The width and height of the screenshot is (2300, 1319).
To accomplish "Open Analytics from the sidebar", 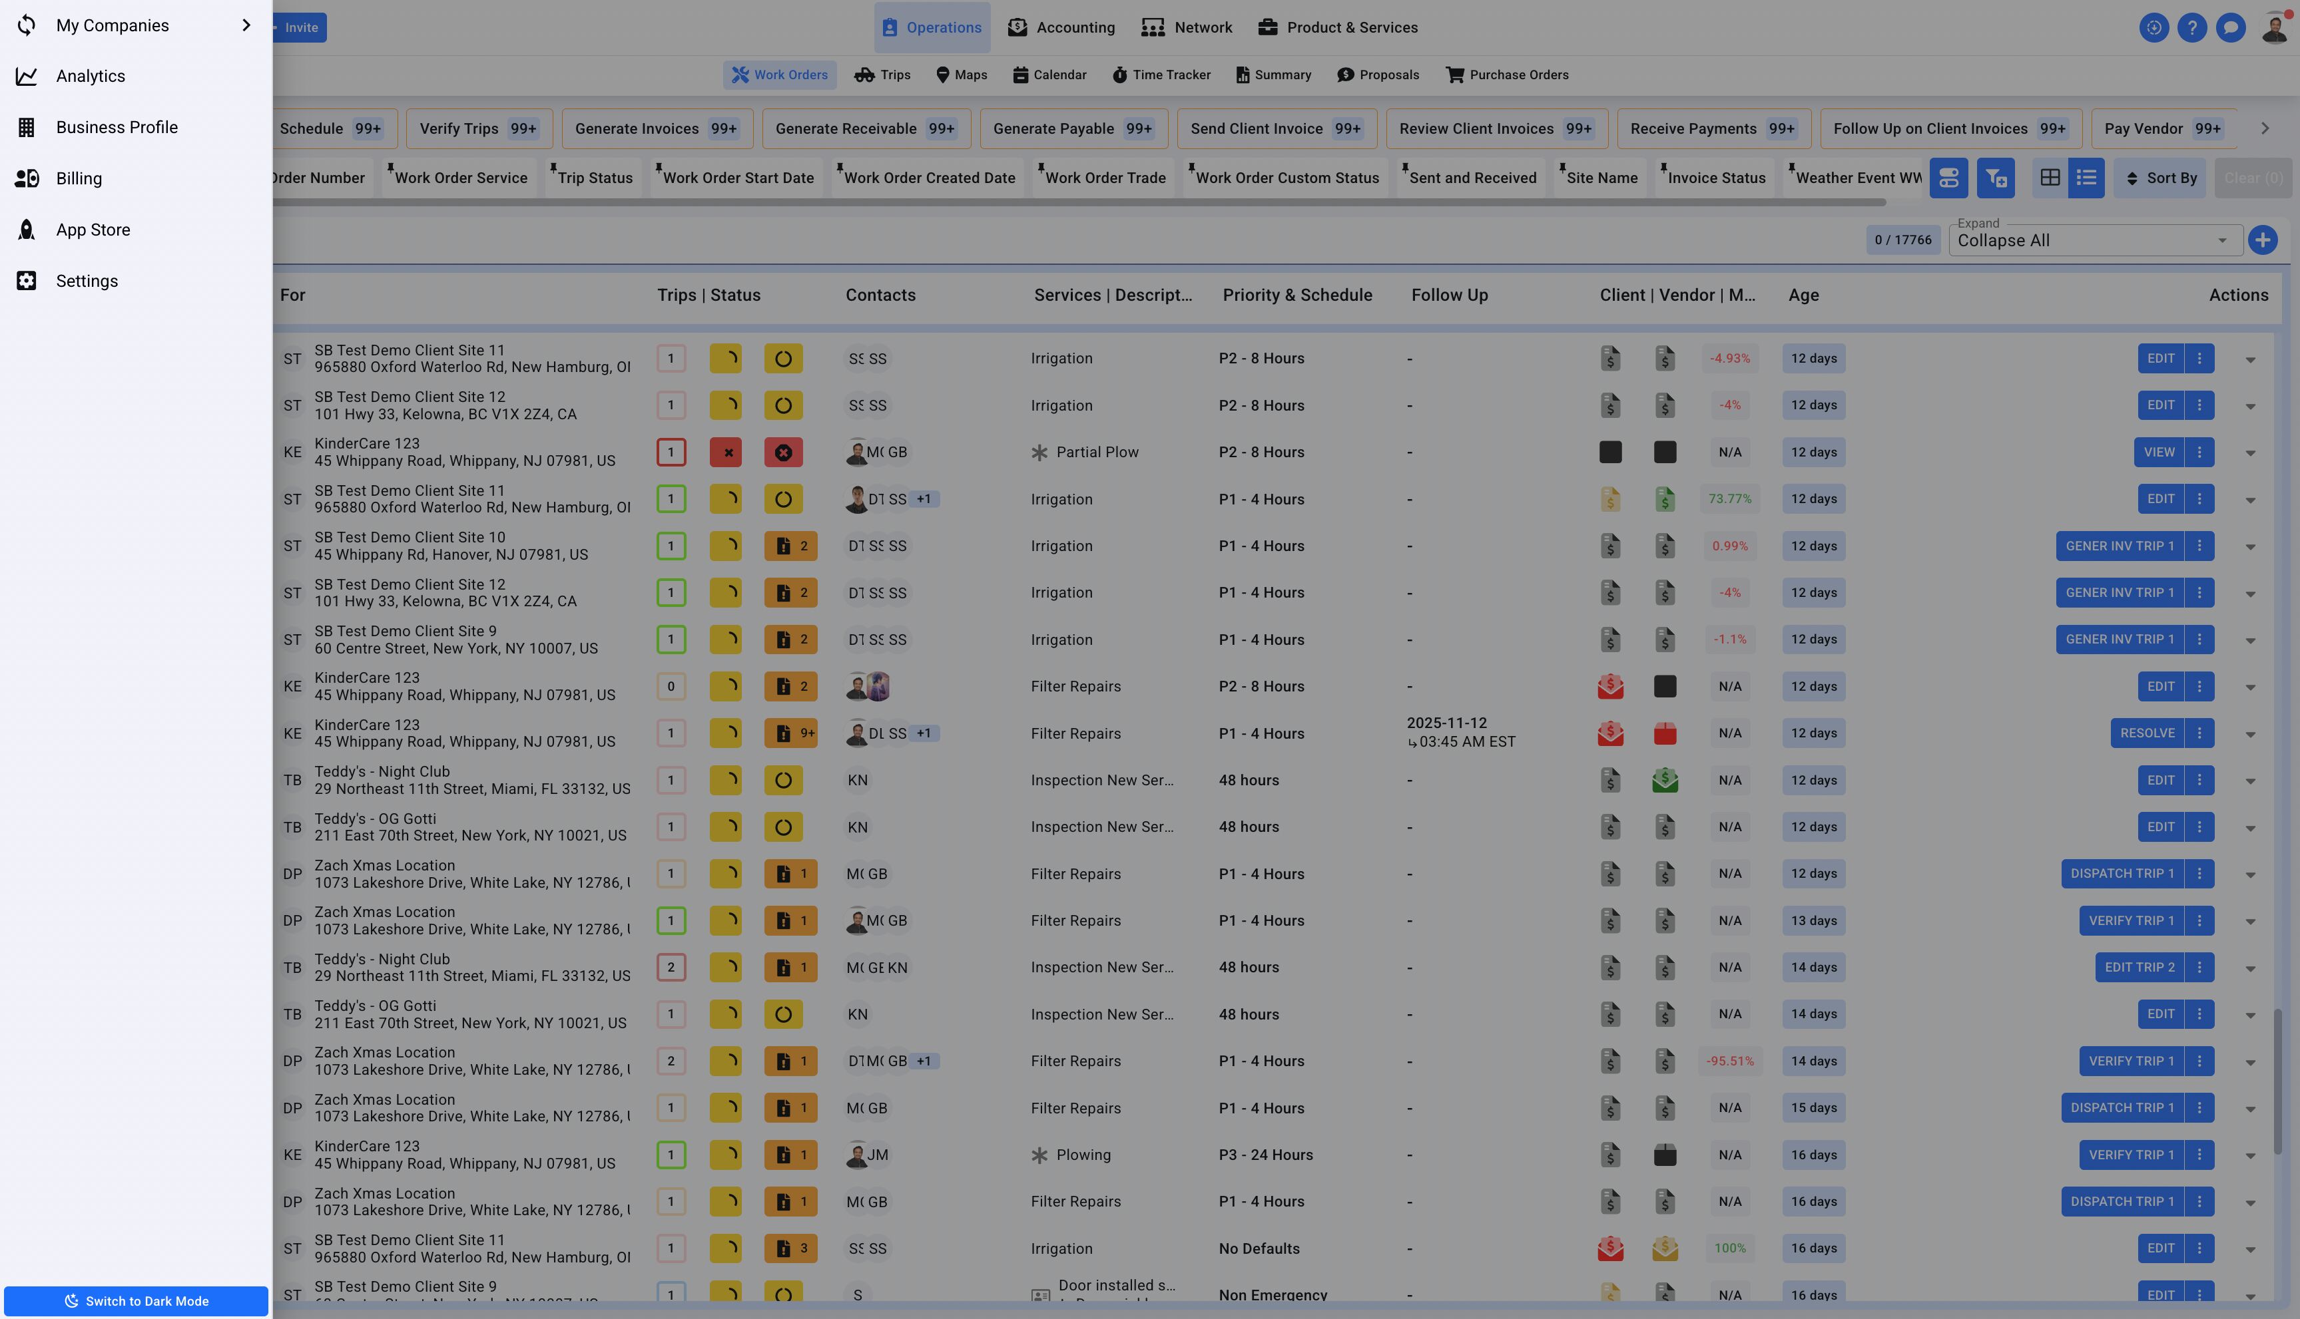I will tap(90, 76).
